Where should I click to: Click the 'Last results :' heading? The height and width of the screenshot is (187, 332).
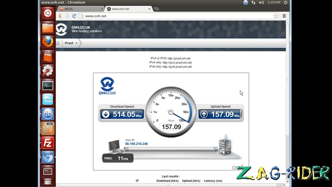171,176
